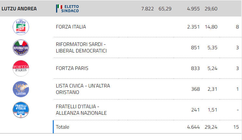Click the candidate percentage 65,29

[x=165, y=9]
